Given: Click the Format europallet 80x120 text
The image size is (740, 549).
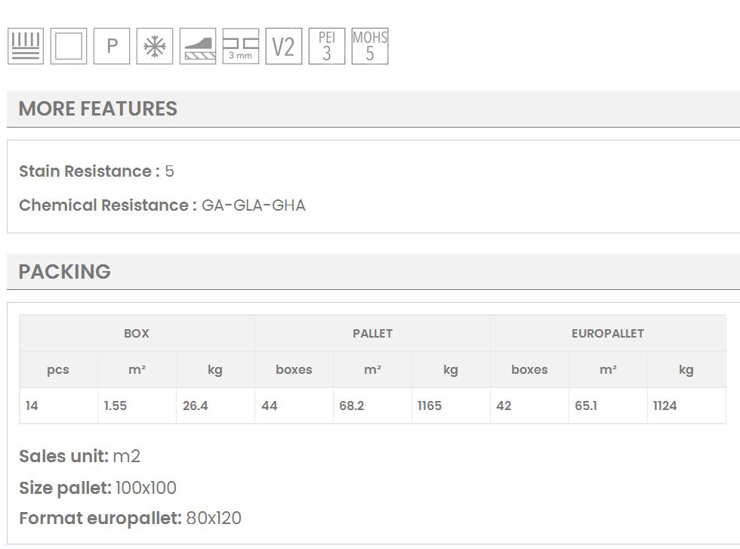Looking at the screenshot, I should [x=130, y=518].
